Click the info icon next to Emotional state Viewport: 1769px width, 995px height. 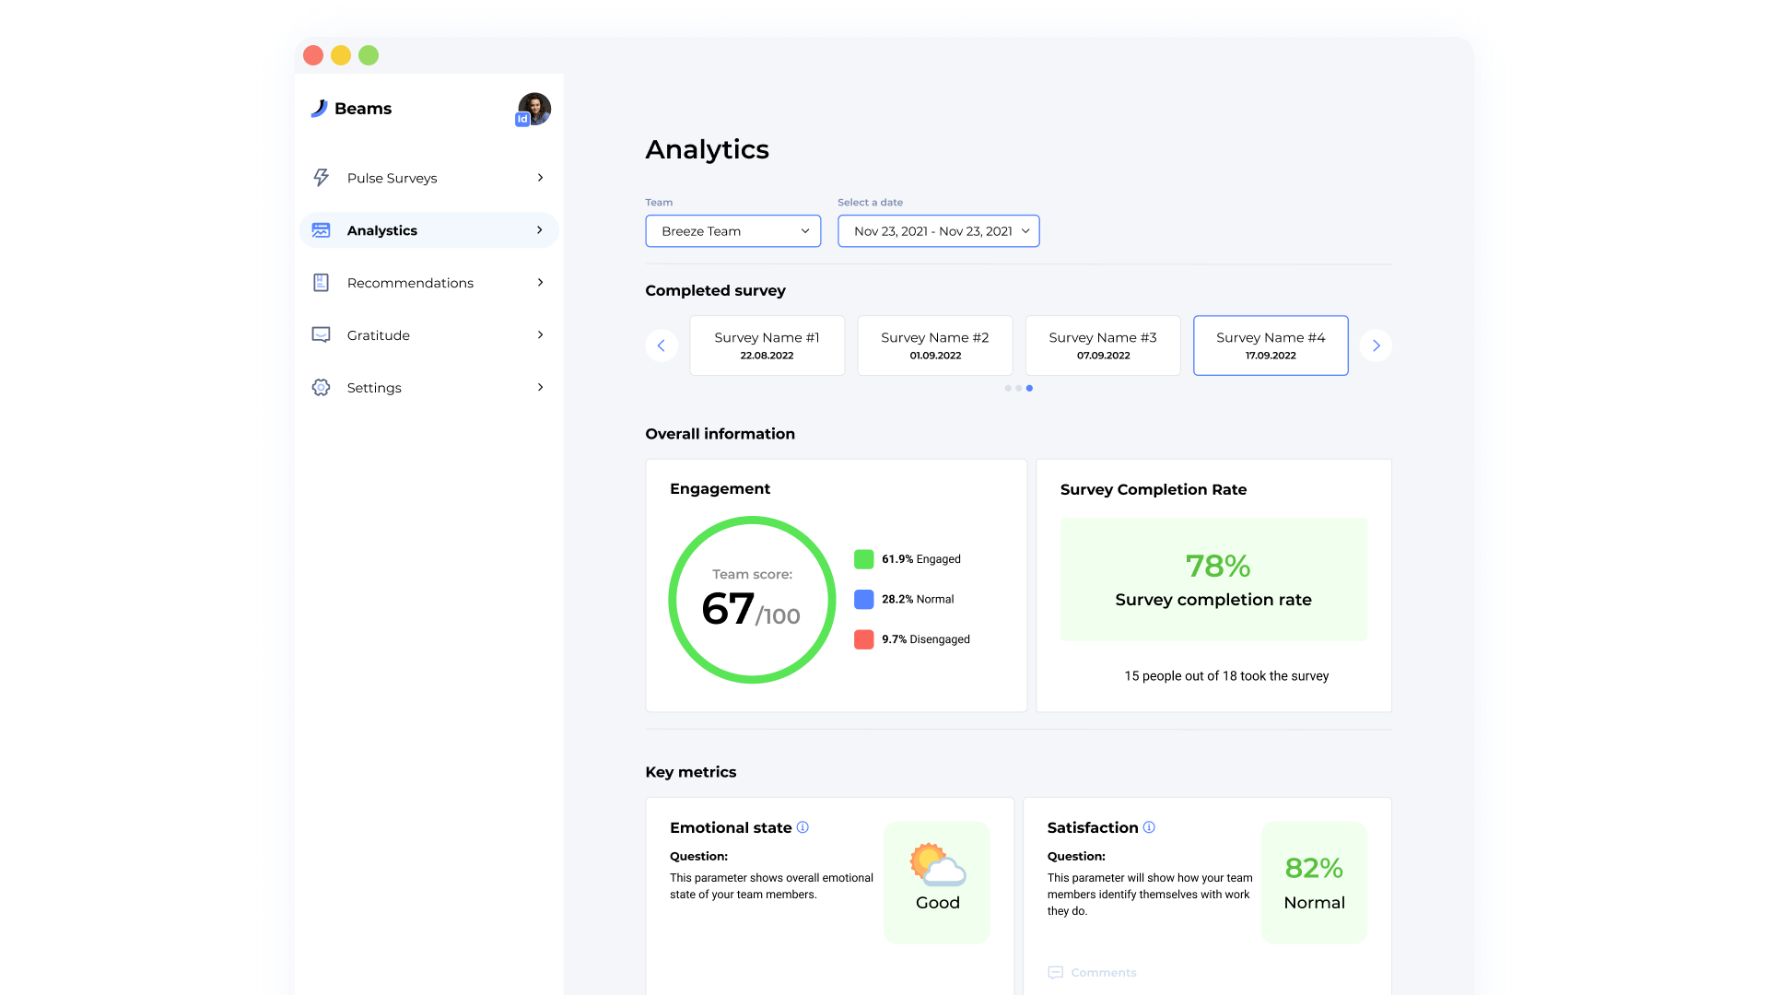click(802, 827)
